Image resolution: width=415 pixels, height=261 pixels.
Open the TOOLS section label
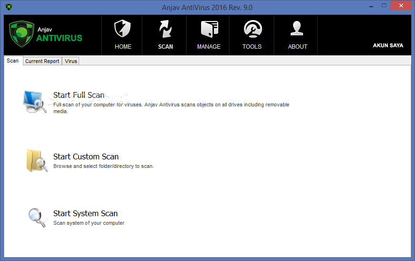(x=252, y=47)
